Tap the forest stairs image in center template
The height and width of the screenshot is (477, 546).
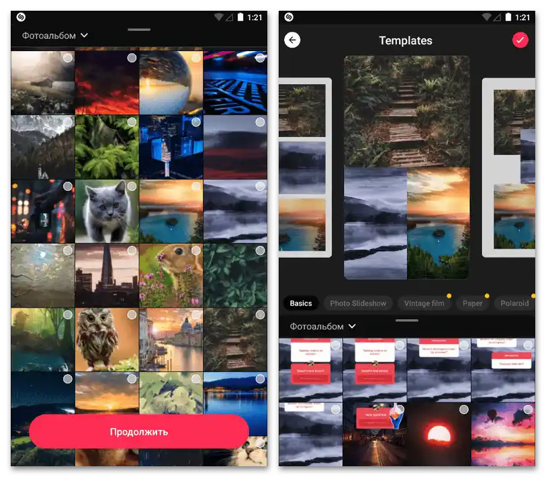pyautogui.click(x=407, y=112)
